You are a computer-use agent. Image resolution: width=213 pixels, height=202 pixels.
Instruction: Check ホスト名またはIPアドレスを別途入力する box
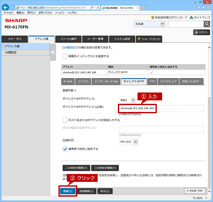click(65, 120)
